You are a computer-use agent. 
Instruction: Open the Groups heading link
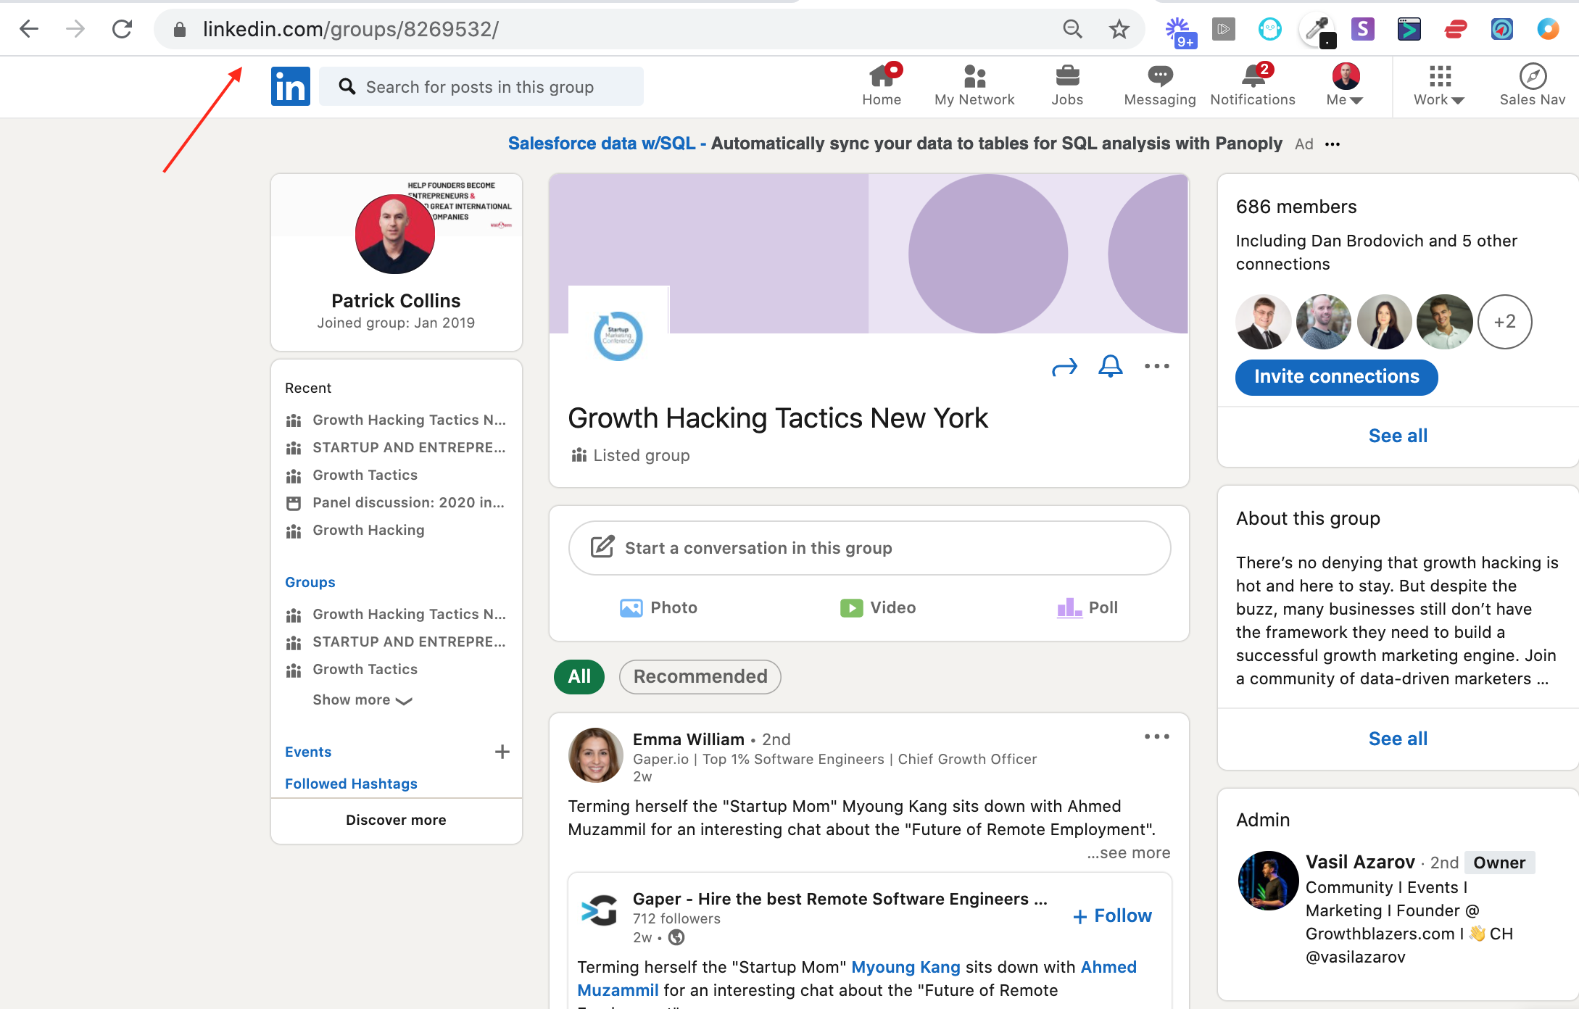point(310,582)
